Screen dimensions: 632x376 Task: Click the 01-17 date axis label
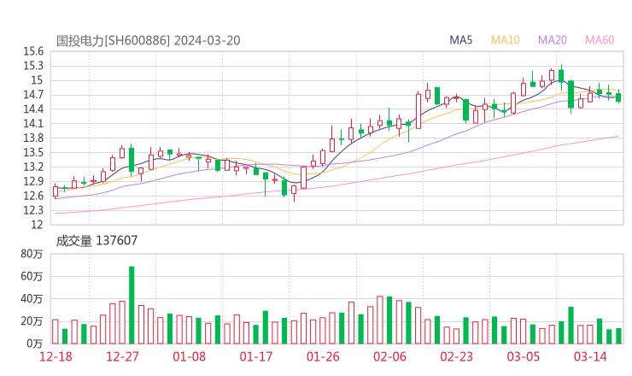[256, 356]
